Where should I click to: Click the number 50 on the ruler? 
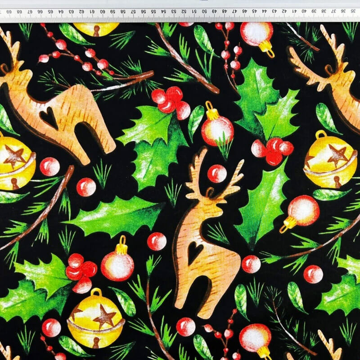coord(204,11)
